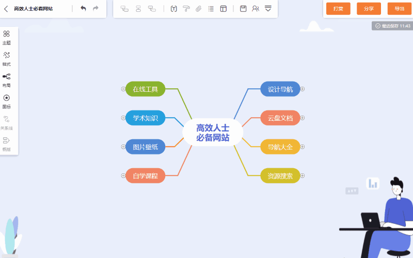
Task: Open the 布局 layout panel
Action: pos(7,80)
